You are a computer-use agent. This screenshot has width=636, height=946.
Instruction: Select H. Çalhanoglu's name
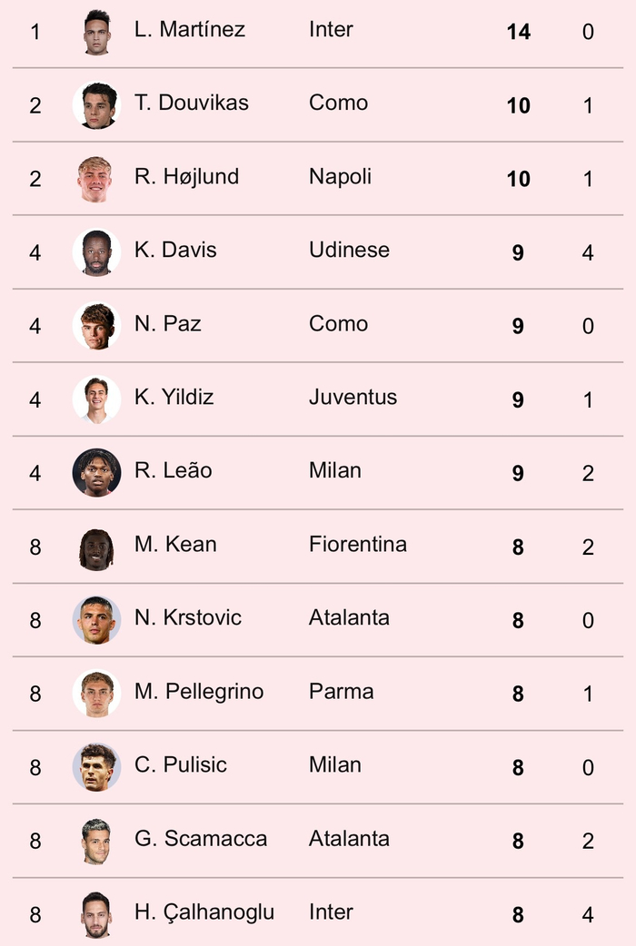[204, 912]
